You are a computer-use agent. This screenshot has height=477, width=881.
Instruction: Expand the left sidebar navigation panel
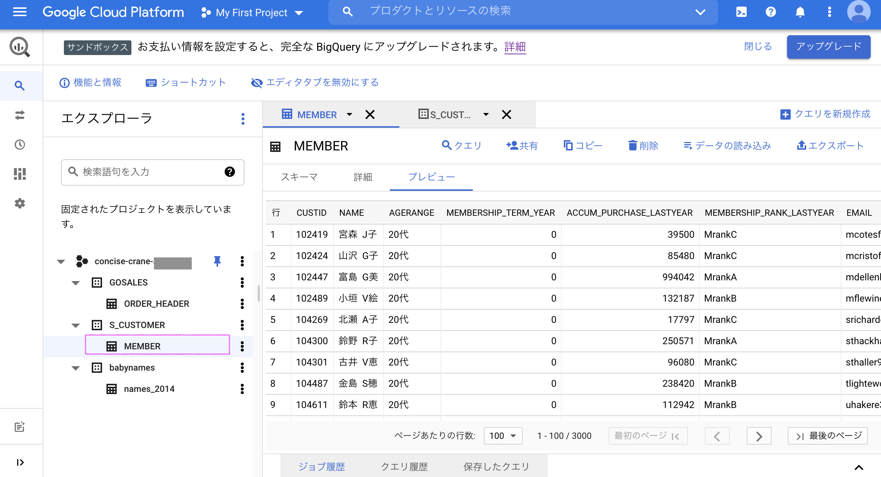20,462
